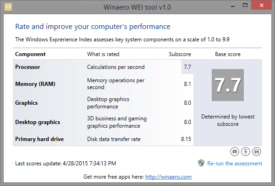Click the hard drive subscore 8.15

(x=186, y=139)
